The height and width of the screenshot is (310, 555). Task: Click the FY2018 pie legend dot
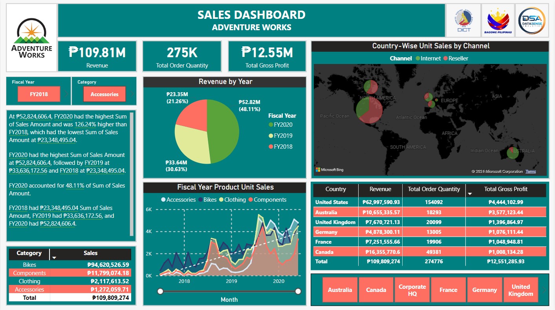[x=271, y=147]
